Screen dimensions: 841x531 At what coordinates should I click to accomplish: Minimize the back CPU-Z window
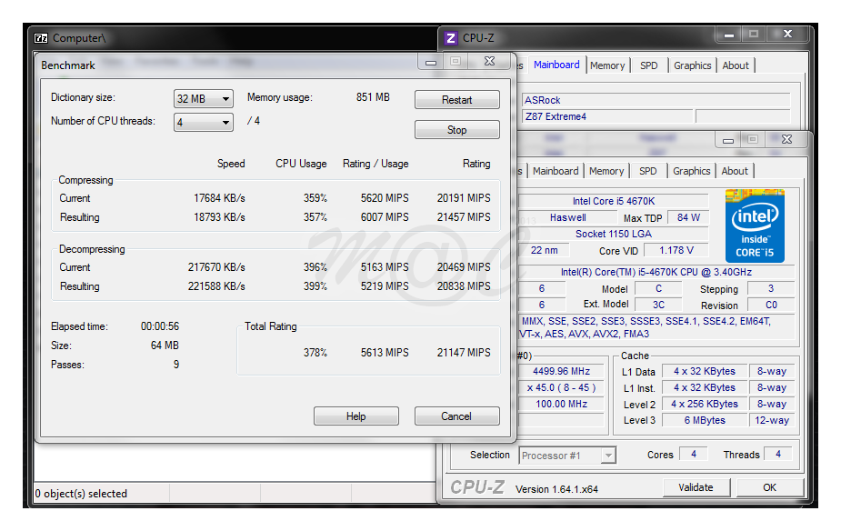click(x=729, y=35)
